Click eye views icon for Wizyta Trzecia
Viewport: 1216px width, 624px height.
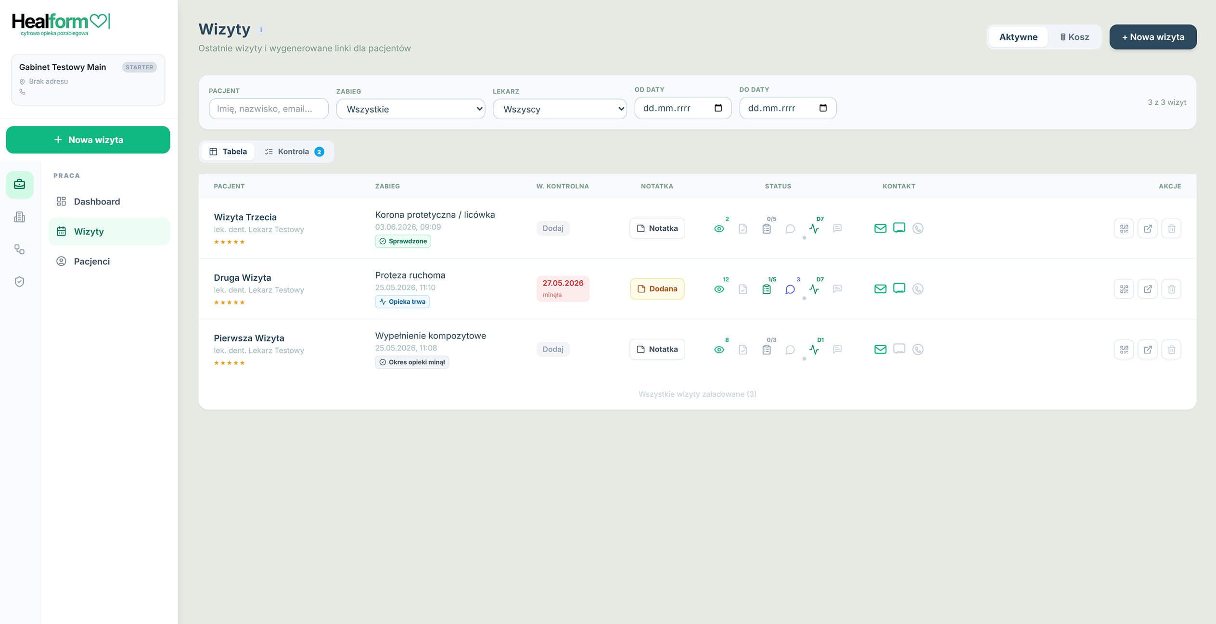[x=719, y=229]
